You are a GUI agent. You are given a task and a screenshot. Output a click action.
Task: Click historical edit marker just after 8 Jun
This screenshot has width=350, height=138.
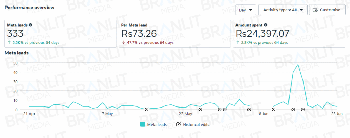click(x=273, y=110)
